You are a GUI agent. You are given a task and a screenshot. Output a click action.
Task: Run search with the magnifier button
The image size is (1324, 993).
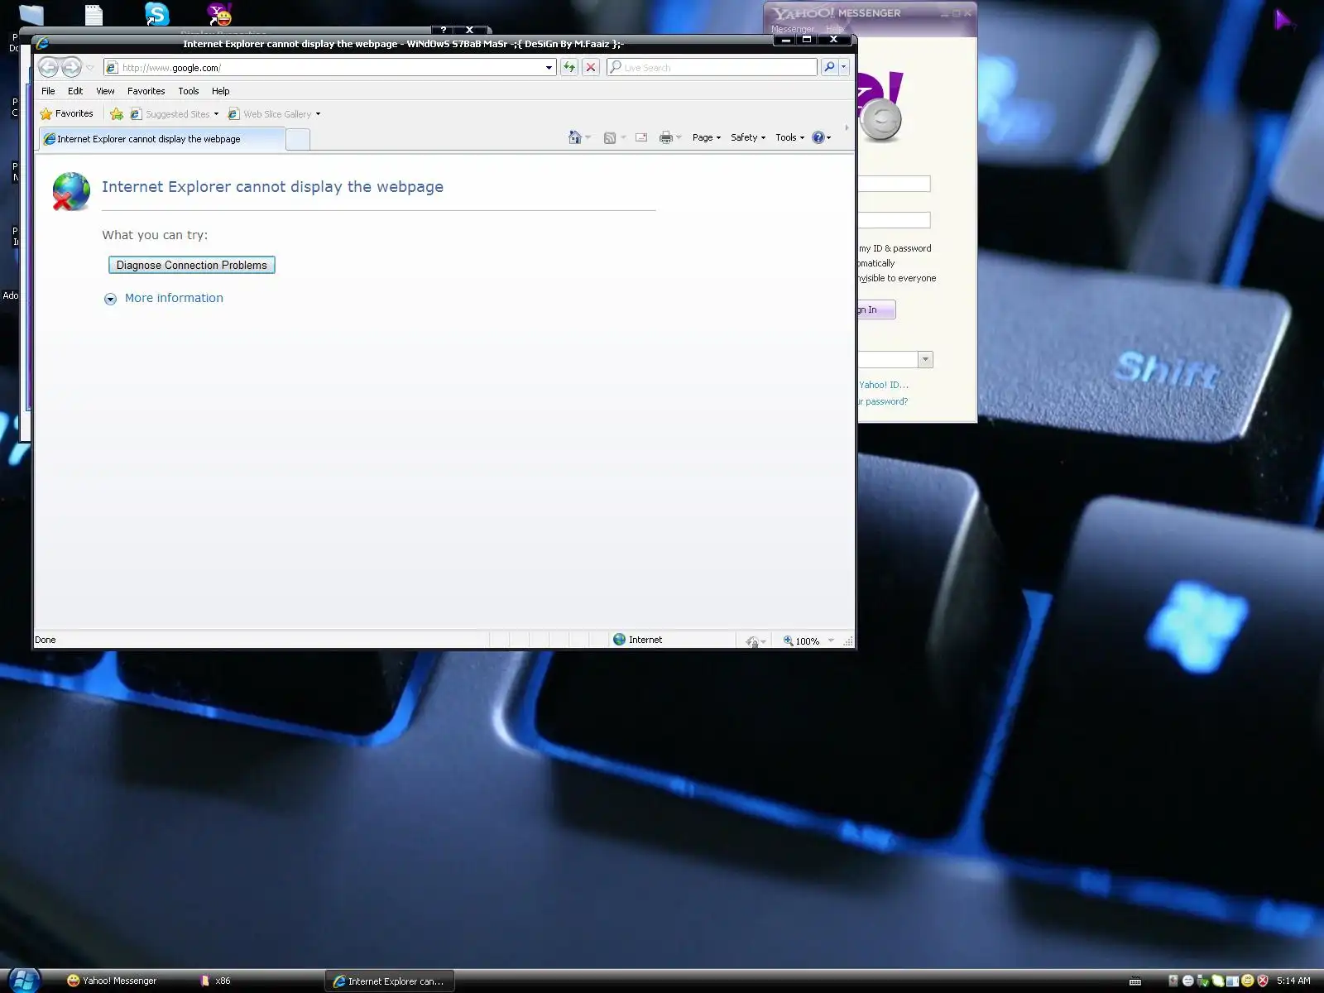coord(829,68)
